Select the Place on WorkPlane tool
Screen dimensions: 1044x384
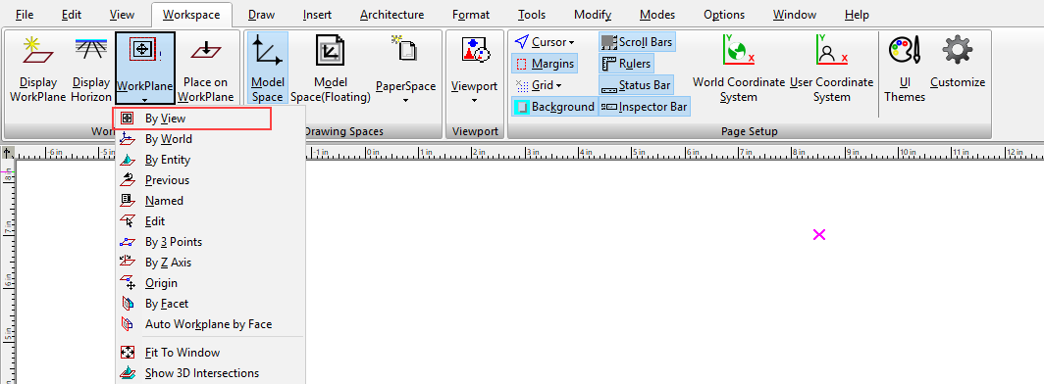[x=206, y=70]
